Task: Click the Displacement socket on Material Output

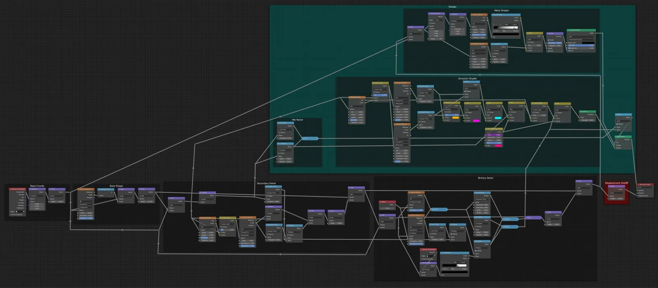Action: tap(637, 196)
